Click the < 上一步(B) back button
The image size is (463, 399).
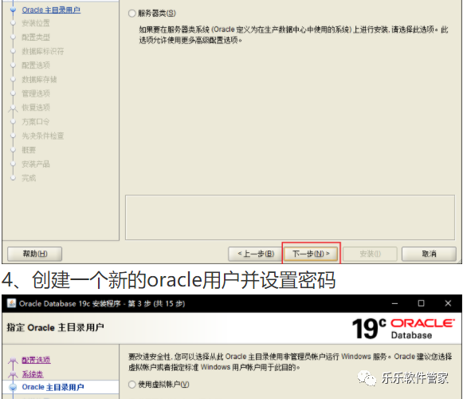(256, 254)
